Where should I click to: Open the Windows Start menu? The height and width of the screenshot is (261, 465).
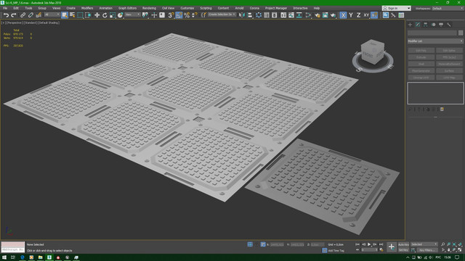tap(4, 257)
